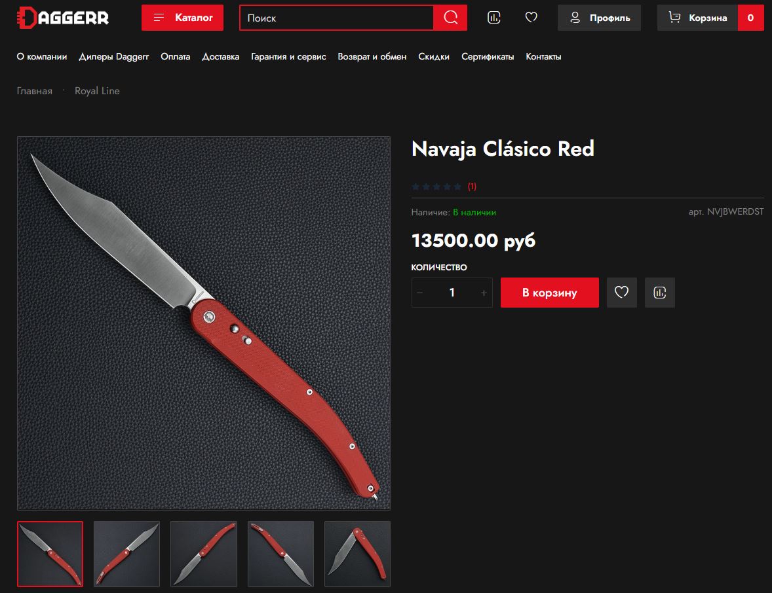Go to Гарантия и сервис page
The image size is (772, 593).
(x=288, y=56)
